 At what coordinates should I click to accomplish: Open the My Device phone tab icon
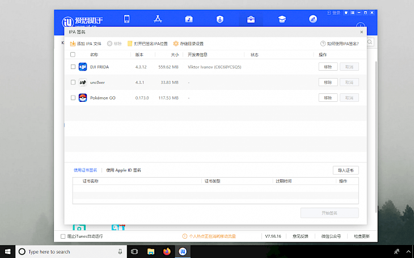click(x=126, y=19)
